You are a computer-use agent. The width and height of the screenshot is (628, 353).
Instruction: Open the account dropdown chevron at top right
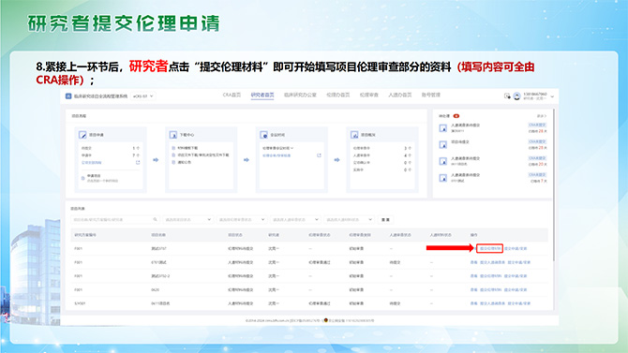[x=552, y=96]
